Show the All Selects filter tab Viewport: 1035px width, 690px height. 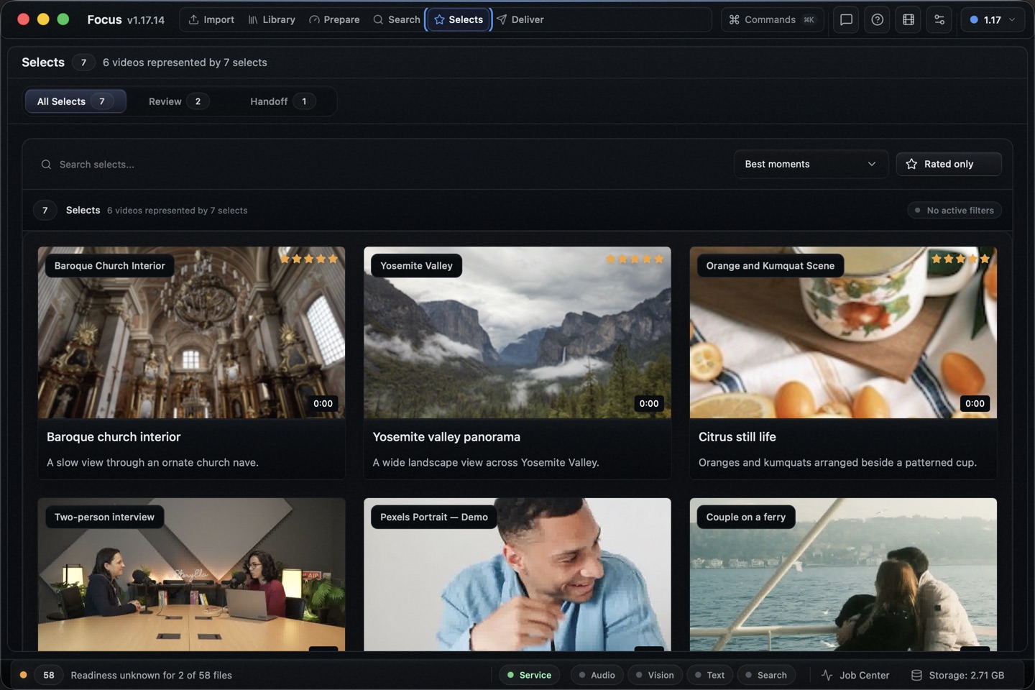point(75,101)
